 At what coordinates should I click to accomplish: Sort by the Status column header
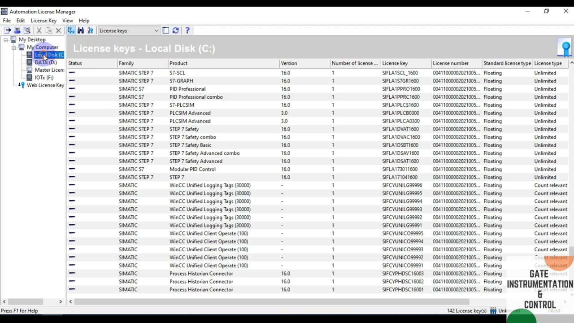pyautogui.click(x=92, y=63)
